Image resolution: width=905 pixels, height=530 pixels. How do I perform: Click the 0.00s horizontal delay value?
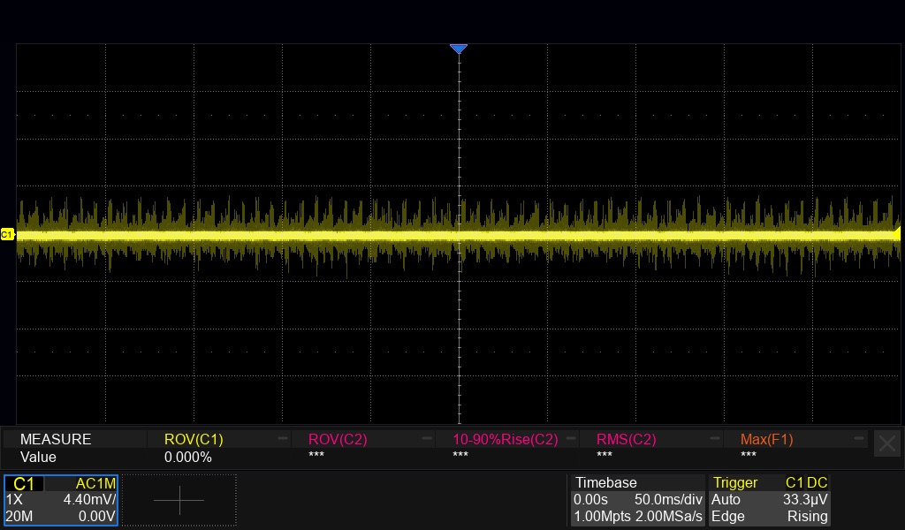point(590,499)
